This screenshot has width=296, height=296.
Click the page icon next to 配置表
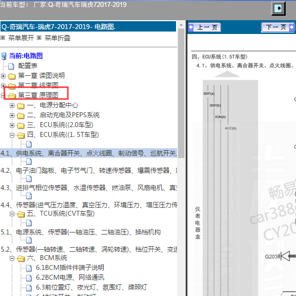pos(11,66)
